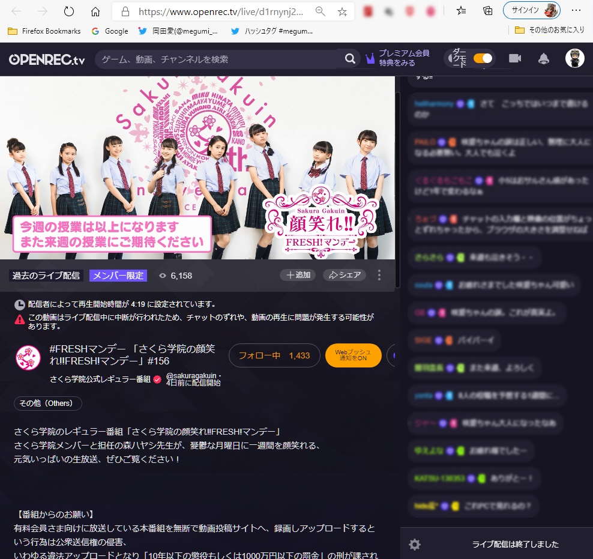593x559 pixels.
Task: Open the three-dot video options menu
Action: click(x=379, y=275)
